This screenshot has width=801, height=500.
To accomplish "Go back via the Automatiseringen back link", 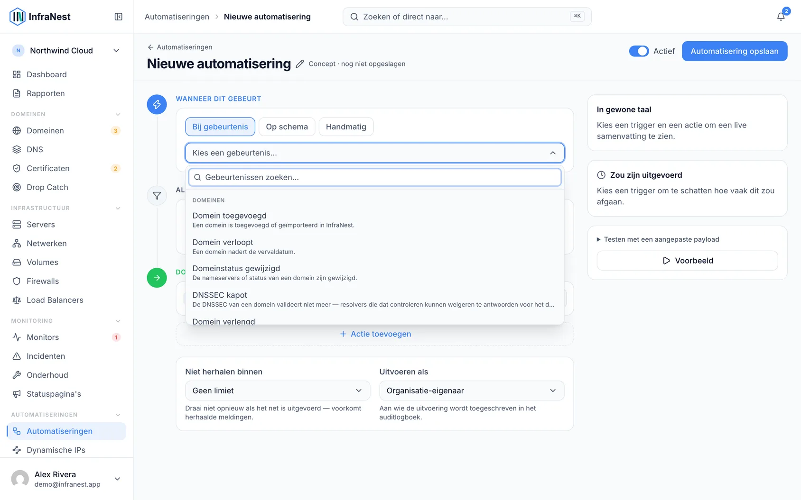I will pos(180,47).
